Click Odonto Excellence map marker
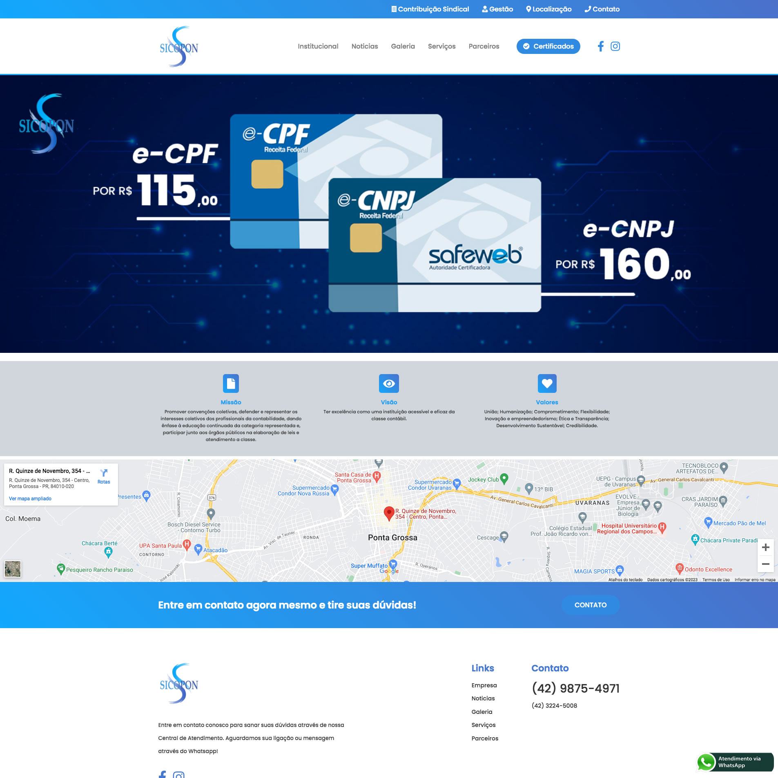778x778 pixels. tap(680, 568)
